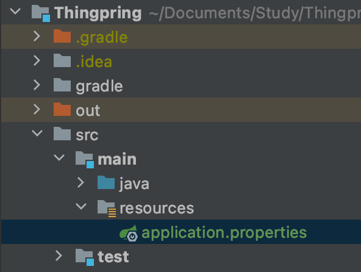Image resolution: width=361 pixels, height=272 pixels.
Task: Click the main module folder icon
Action: pyautogui.click(x=85, y=160)
